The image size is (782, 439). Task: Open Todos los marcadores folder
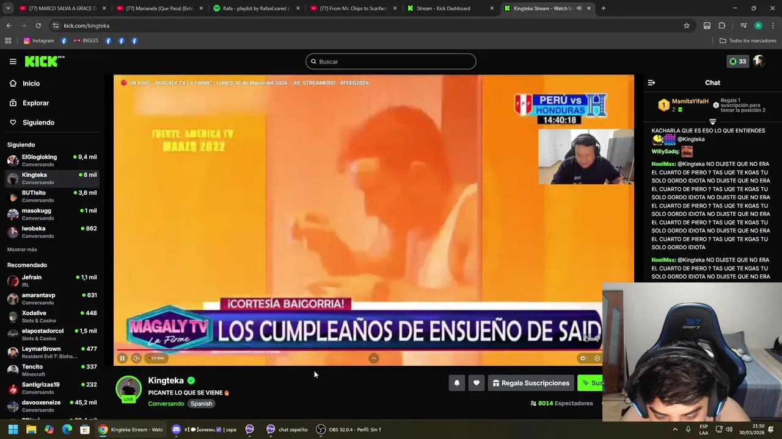coord(748,41)
